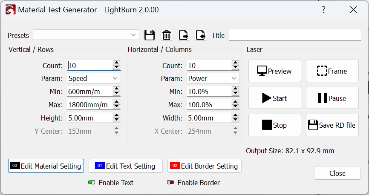Open help with the question mark button
The width and height of the screenshot is (369, 195).
click(324, 9)
